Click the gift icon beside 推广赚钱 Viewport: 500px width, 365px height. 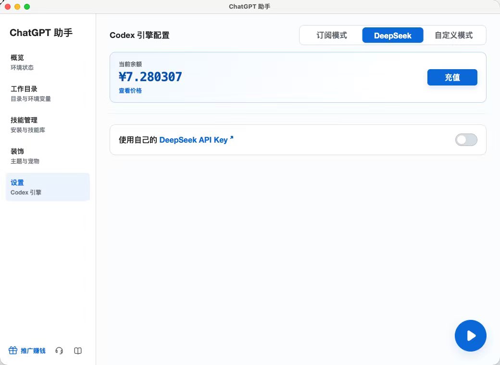(13, 350)
